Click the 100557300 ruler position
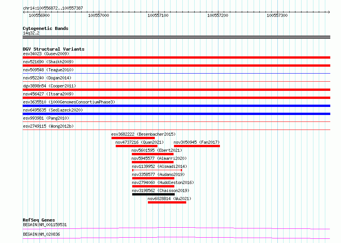The height and width of the screenshot is (243, 341). coord(277,15)
